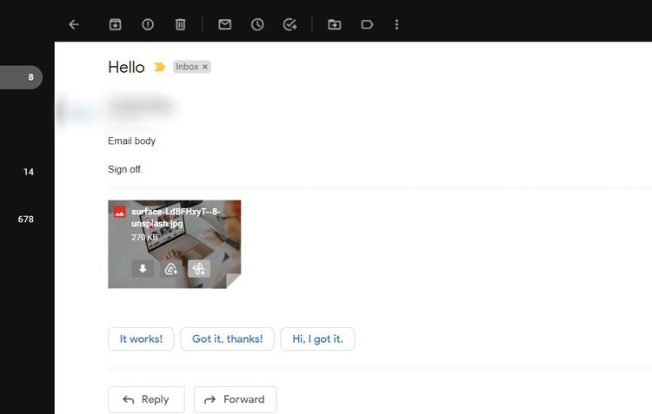Select sidebar item with count 8

[21, 77]
